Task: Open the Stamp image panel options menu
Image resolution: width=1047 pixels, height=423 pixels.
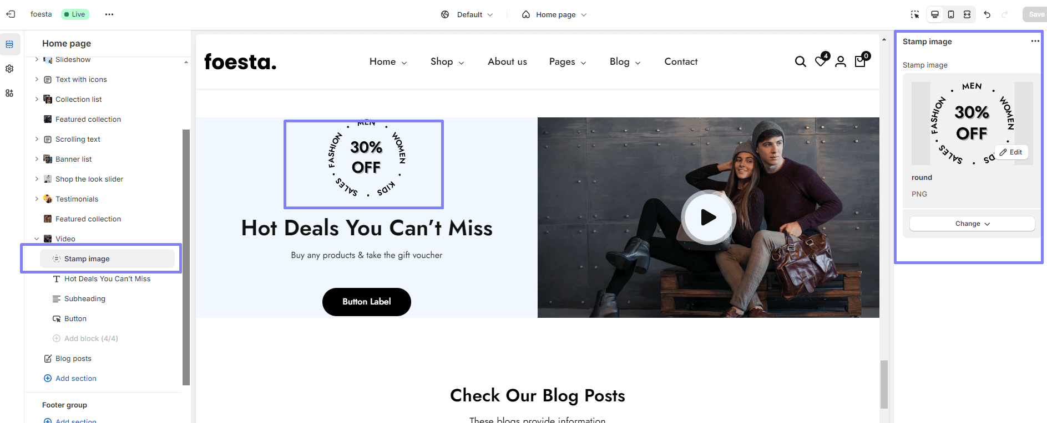Action: click(1035, 42)
